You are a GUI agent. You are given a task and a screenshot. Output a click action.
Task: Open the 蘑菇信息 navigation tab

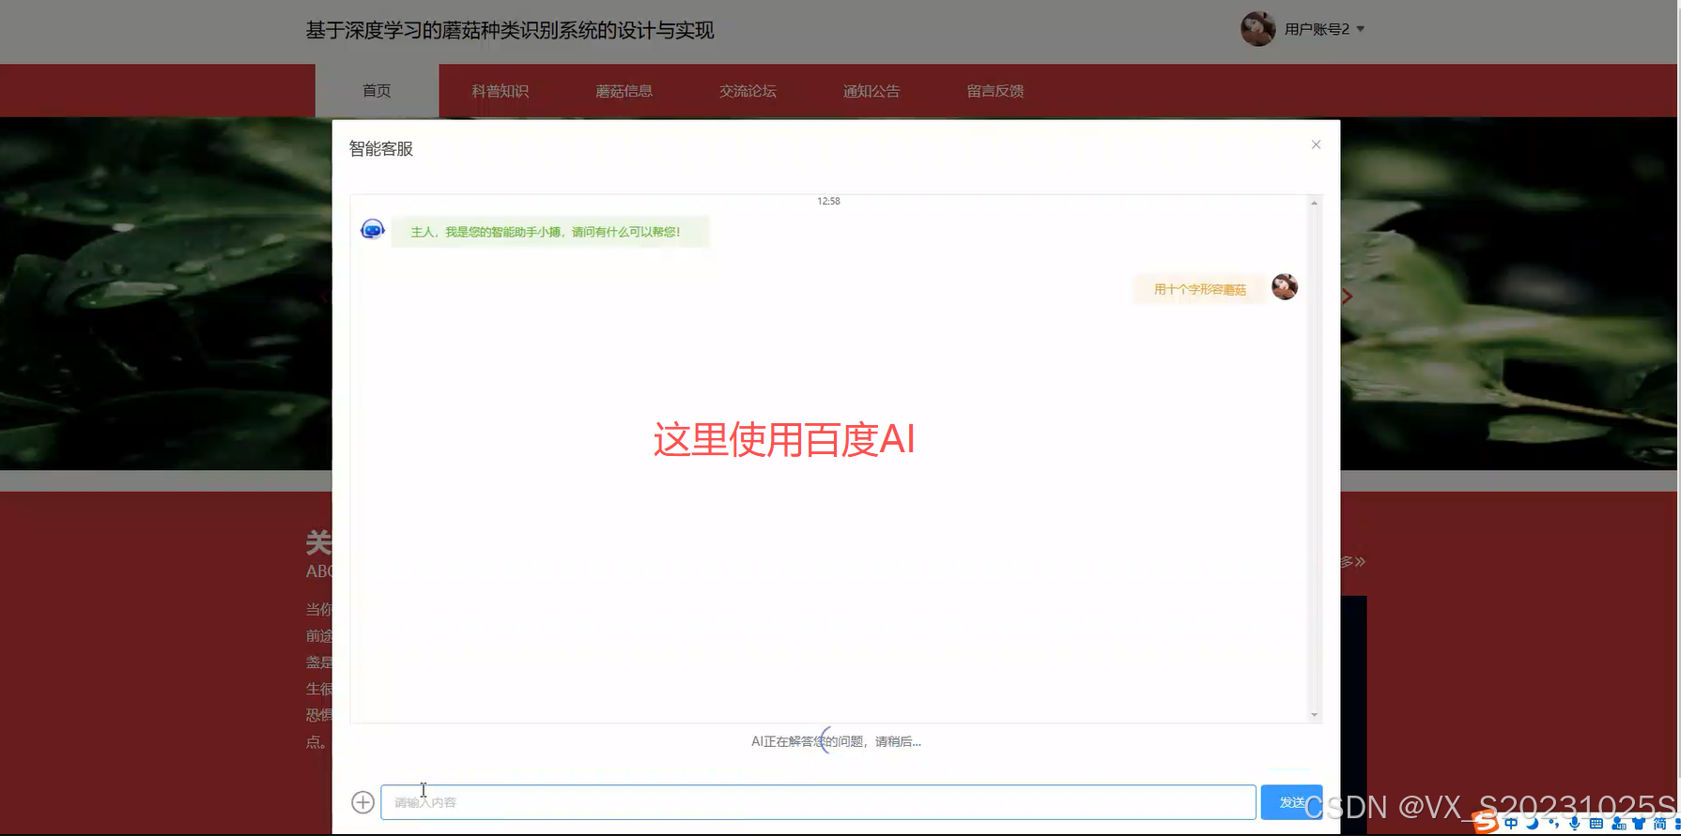tap(624, 90)
